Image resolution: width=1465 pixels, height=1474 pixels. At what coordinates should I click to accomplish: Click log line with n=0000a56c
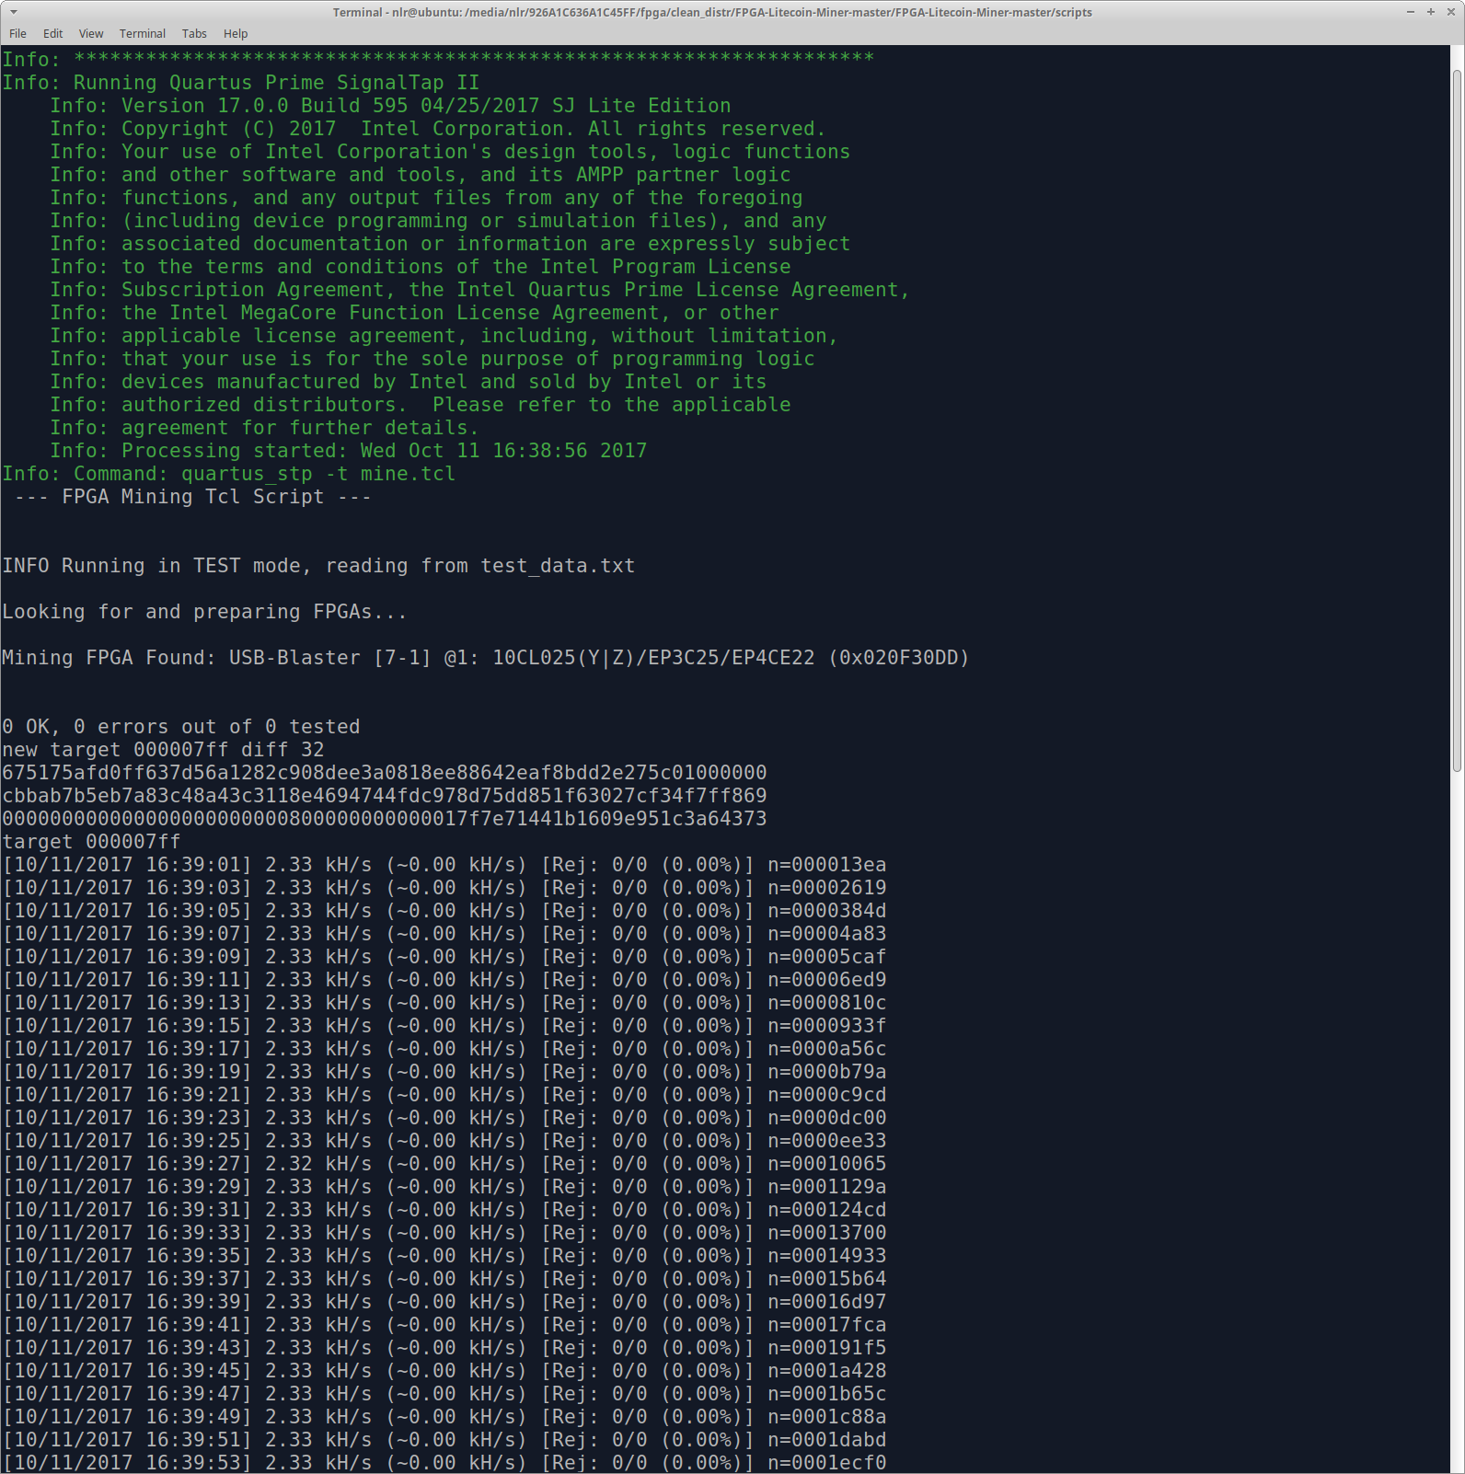[x=444, y=1049]
